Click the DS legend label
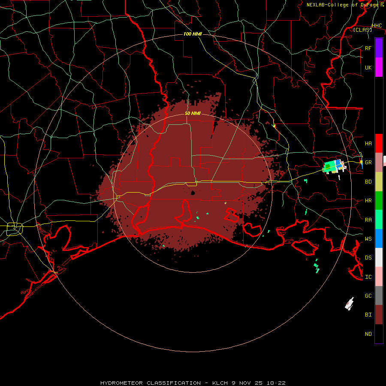Image resolution: width=386 pixels, height=386 pixels. coord(368,257)
